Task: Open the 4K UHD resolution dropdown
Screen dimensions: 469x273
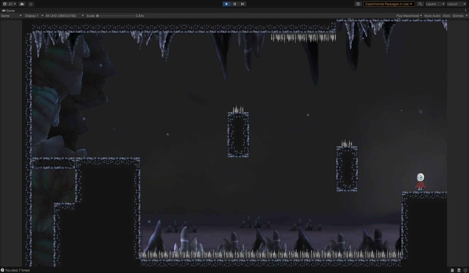Action: 64,16
